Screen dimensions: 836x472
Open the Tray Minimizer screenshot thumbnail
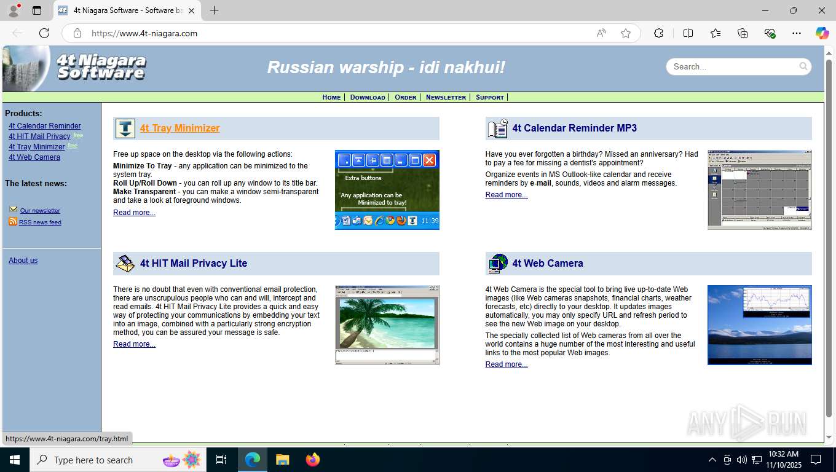point(387,190)
